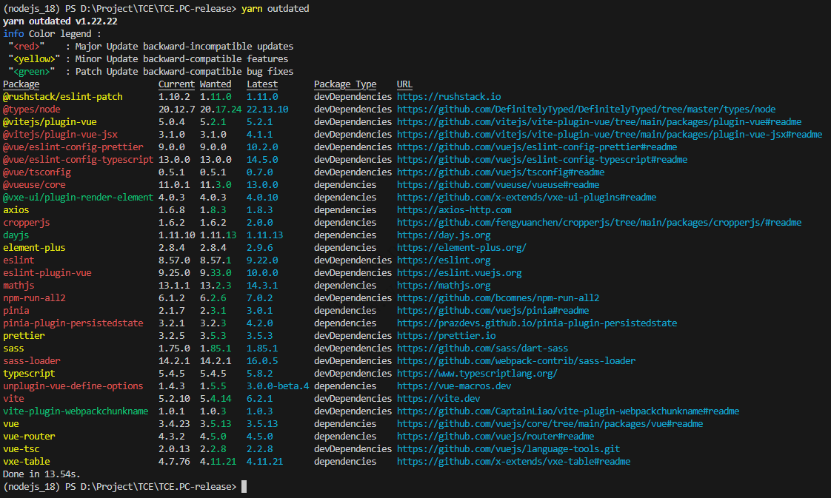
Task: Click the 'Latest' column header
Action: [x=261, y=84]
